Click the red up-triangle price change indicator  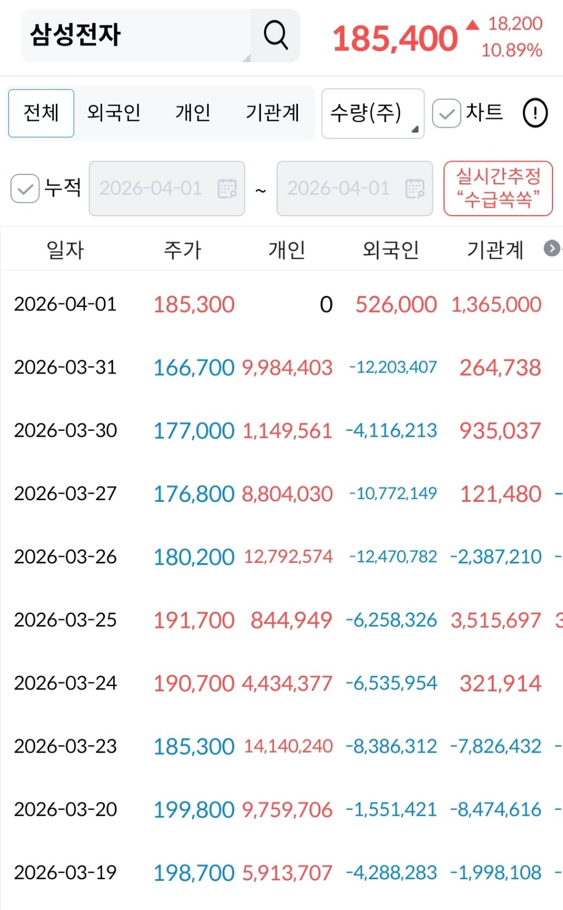[472, 25]
